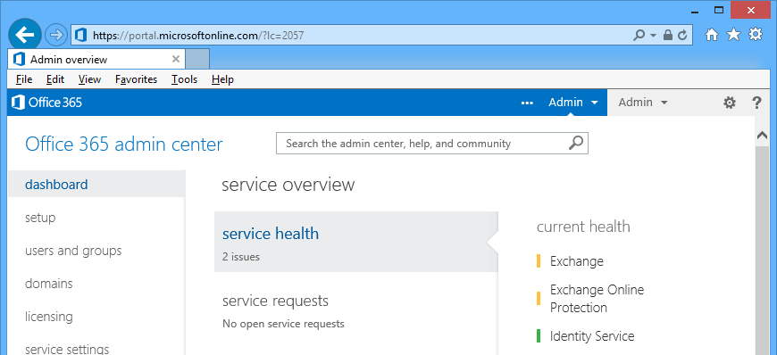Click the address bar search magnifier icon
This screenshot has width=777, height=355.
point(639,35)
